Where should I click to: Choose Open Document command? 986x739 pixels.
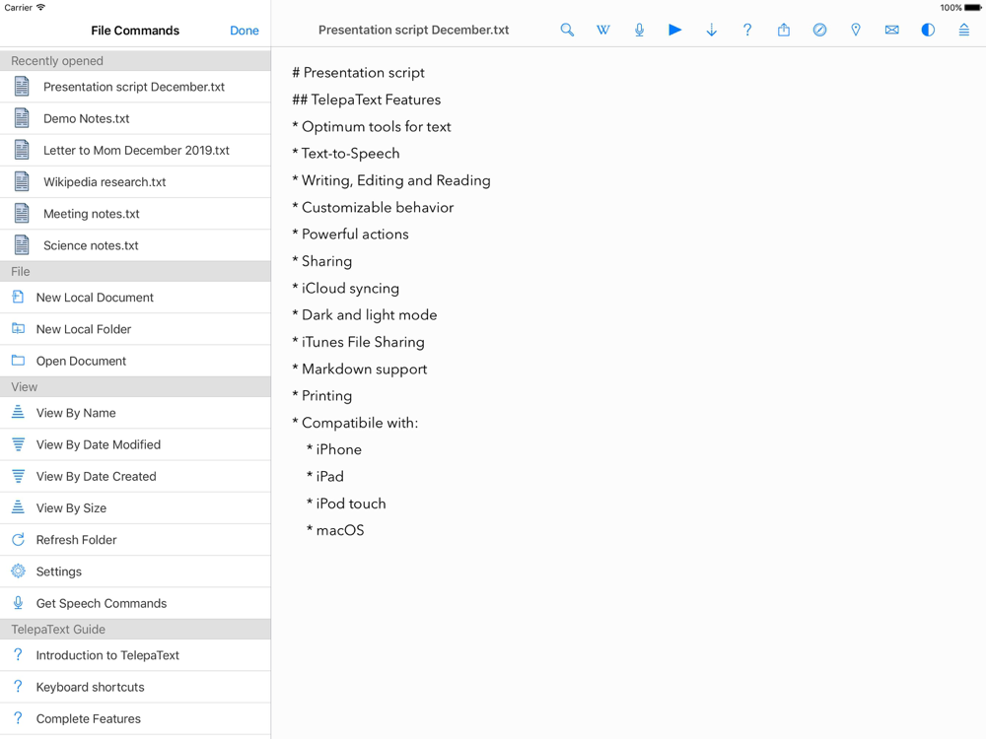(x=135, y=361)
